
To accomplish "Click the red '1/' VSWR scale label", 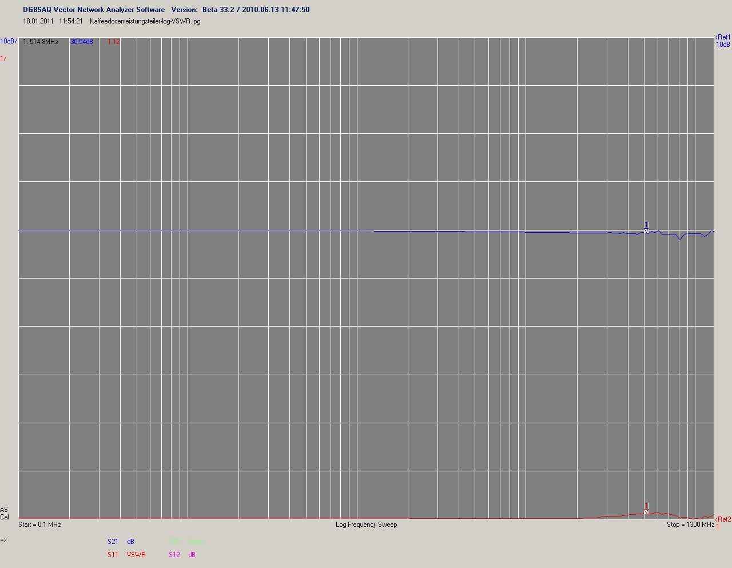I will point(3,58).
